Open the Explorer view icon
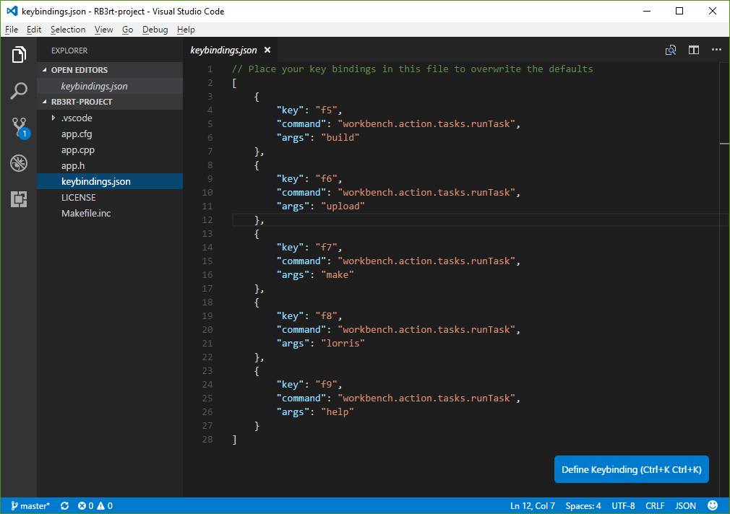Image resolution: width=730 pixels, height=514 pixels. [19, 55]
